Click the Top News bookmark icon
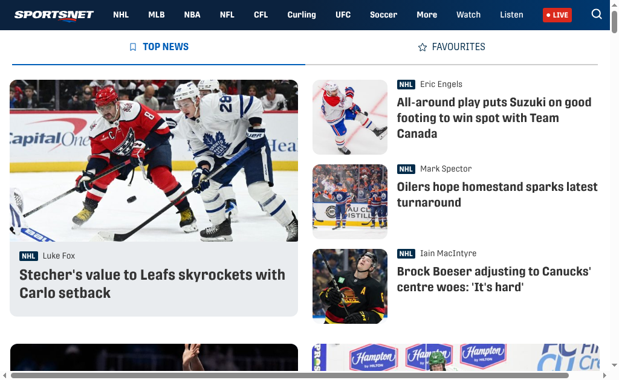 [133, 47]
